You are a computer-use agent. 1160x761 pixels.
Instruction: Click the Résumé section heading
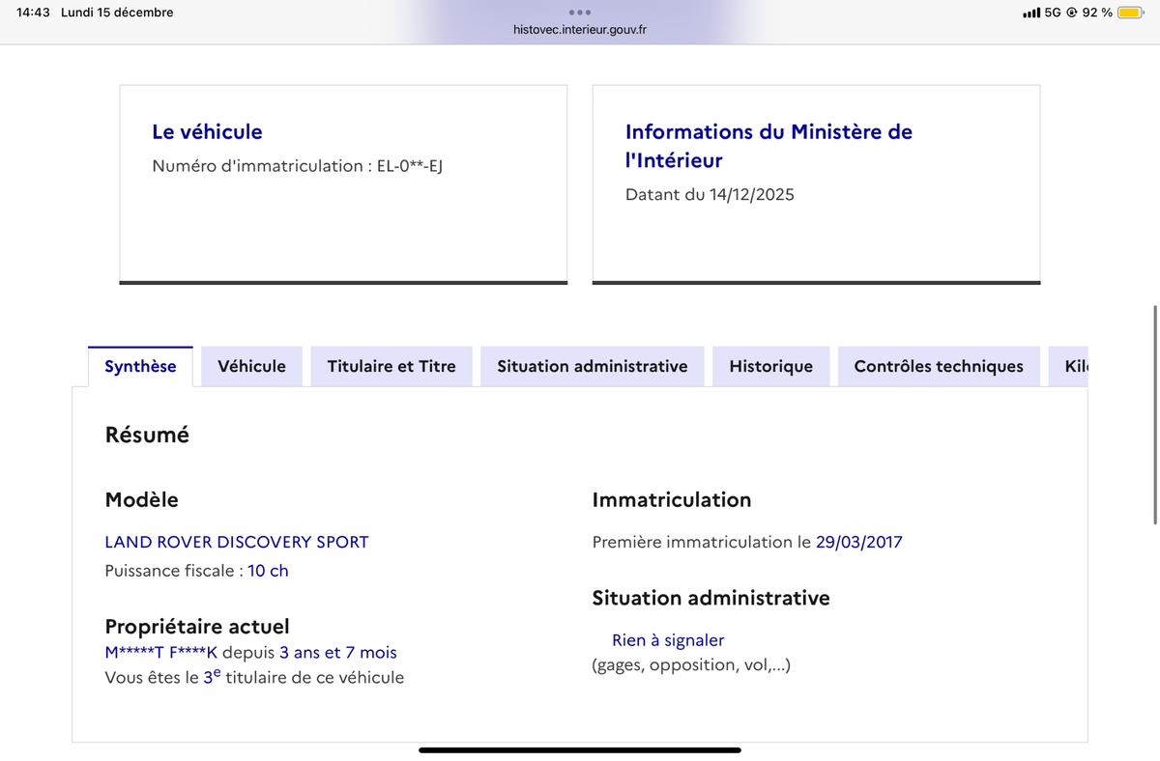coord(147,435)
